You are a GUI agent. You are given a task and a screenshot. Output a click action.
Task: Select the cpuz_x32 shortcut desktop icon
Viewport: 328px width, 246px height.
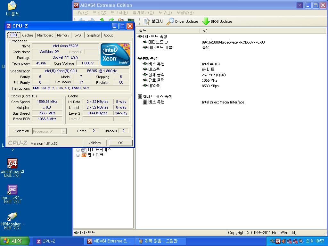click(12, 190)
